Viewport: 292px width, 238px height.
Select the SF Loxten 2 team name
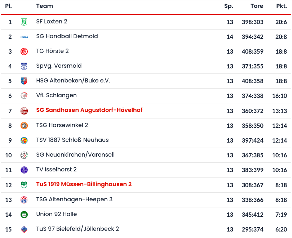(52, 22)
